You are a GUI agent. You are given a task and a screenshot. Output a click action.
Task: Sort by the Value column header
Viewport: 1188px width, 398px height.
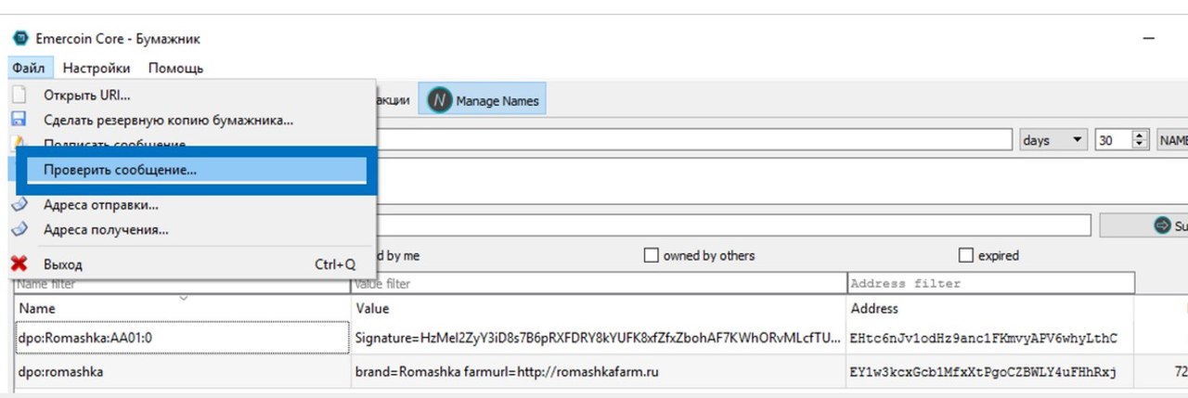coord(599,308)
